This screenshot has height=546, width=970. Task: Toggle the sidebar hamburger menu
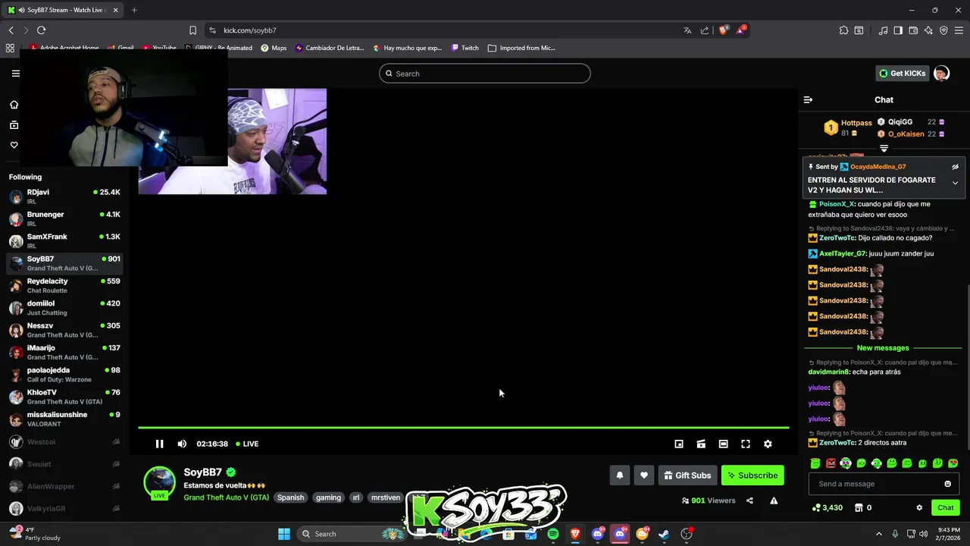[15, 74]
